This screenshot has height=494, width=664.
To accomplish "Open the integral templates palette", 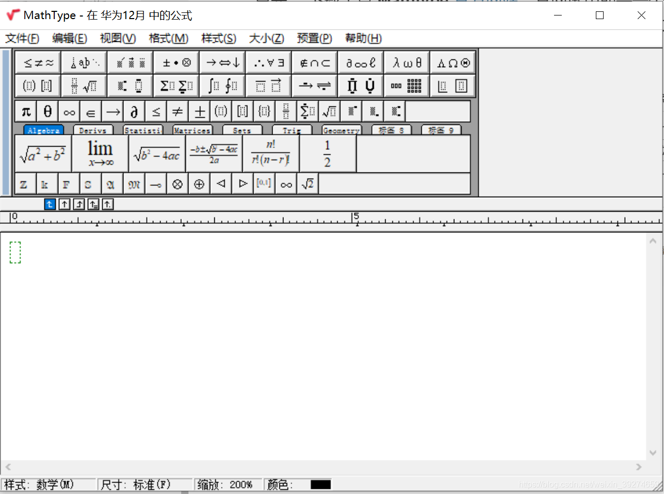I will tap(223, 86).
